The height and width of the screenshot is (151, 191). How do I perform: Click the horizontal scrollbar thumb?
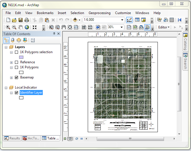(130, 139)
